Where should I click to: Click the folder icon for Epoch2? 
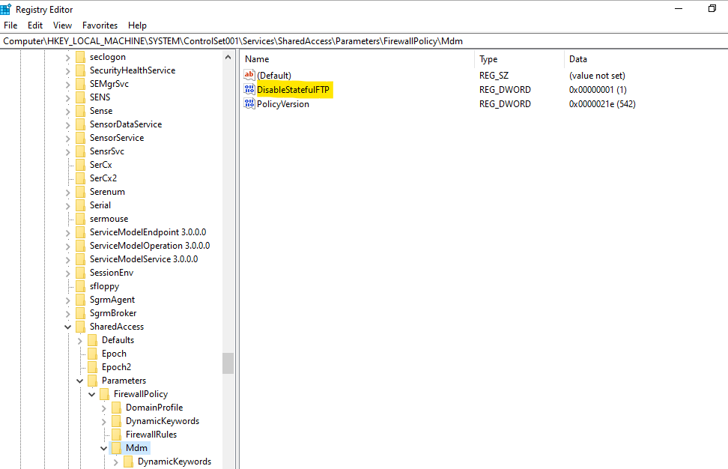pyautogui.click(x=94, y=366)
